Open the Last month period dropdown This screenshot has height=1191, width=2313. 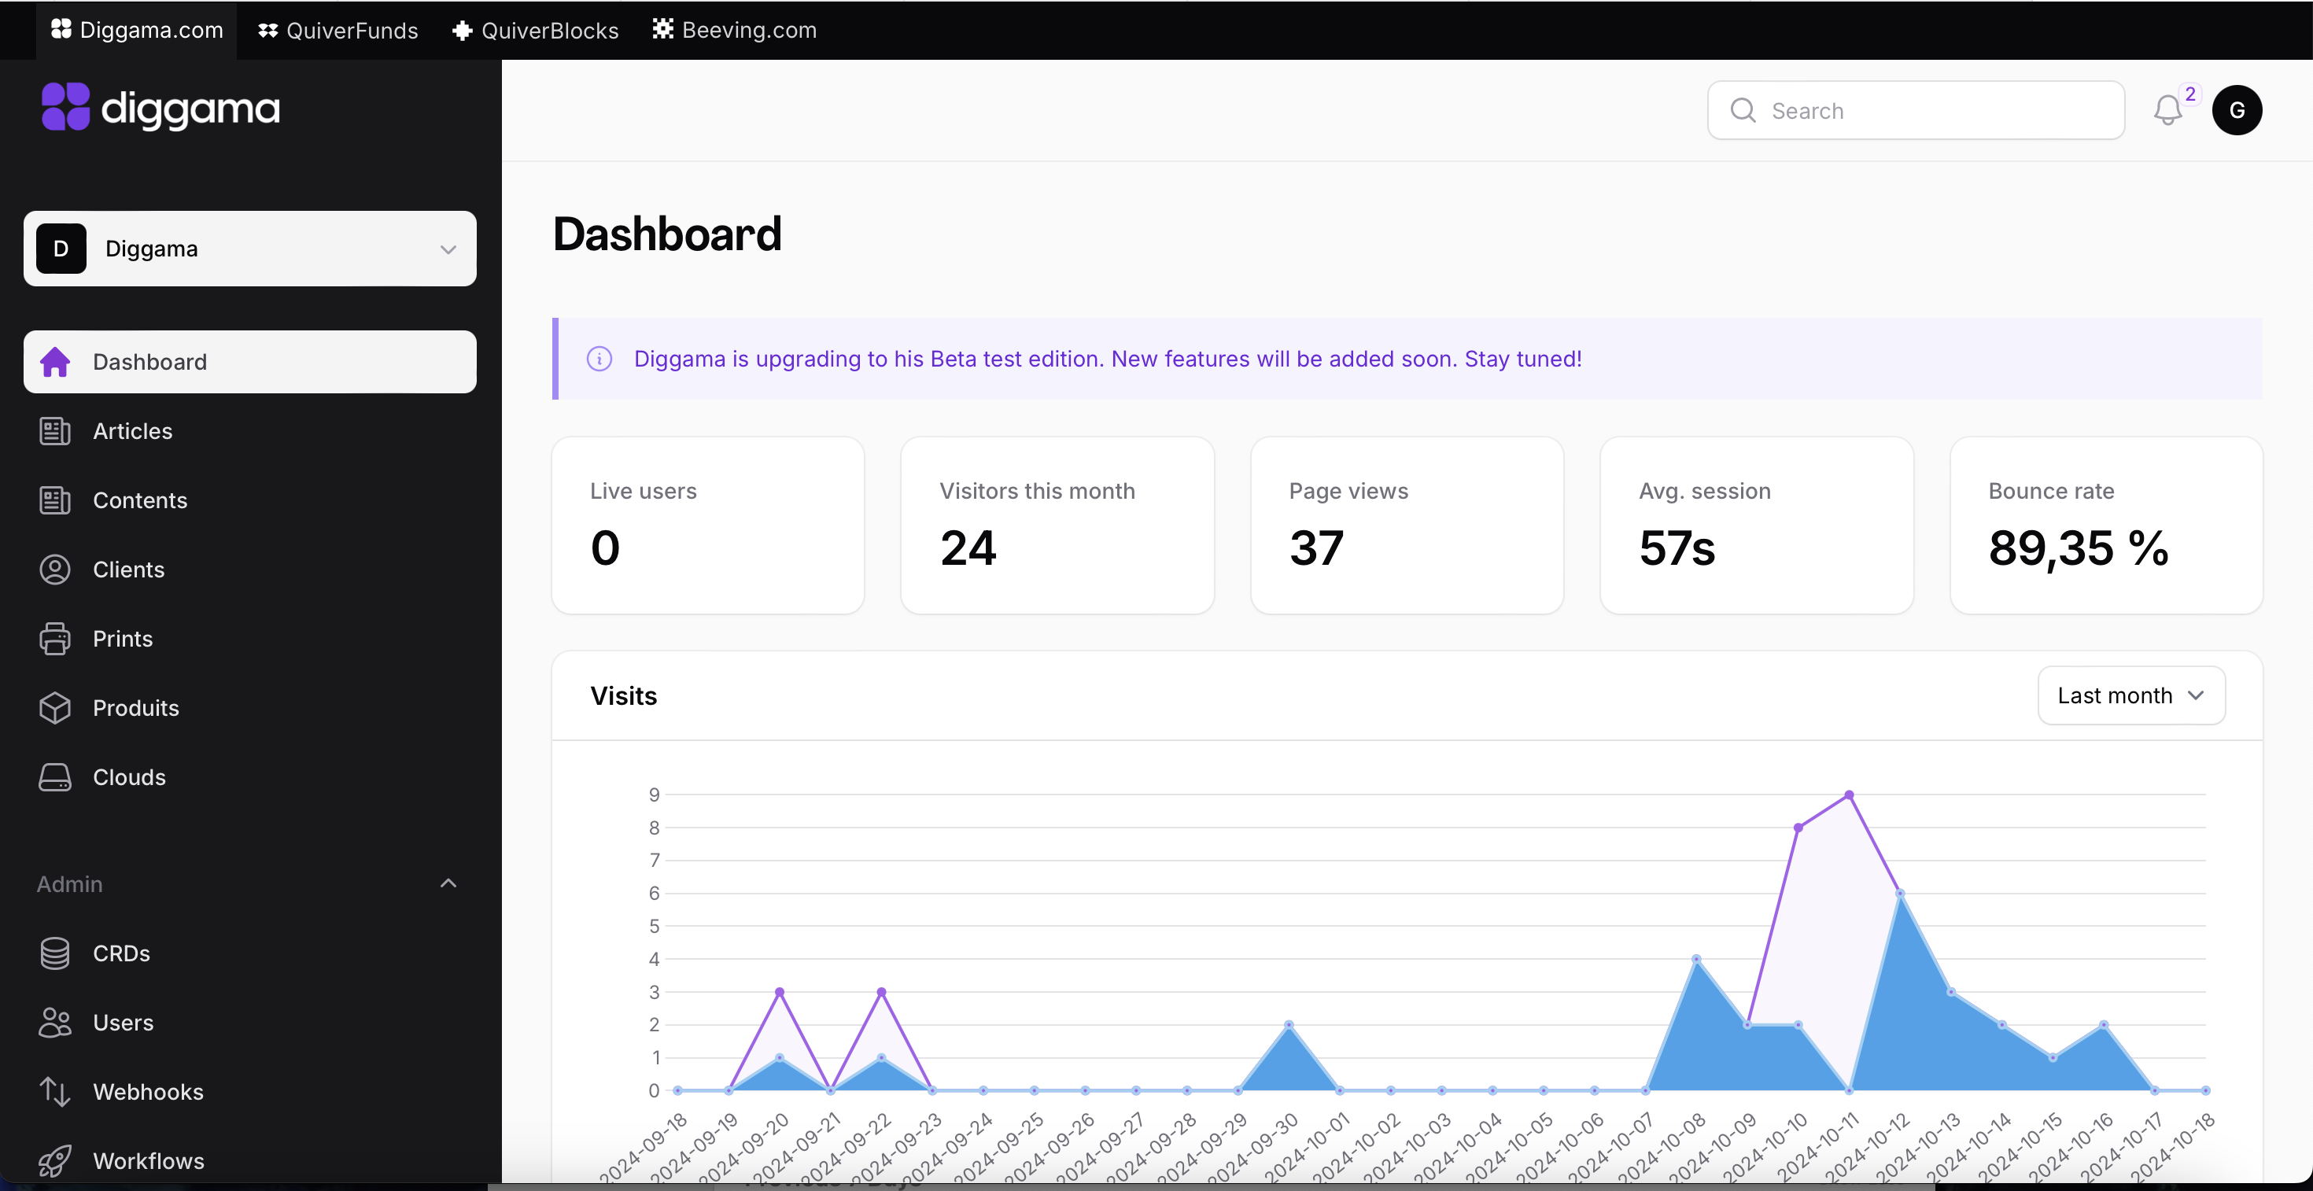tap(2130, 695)
